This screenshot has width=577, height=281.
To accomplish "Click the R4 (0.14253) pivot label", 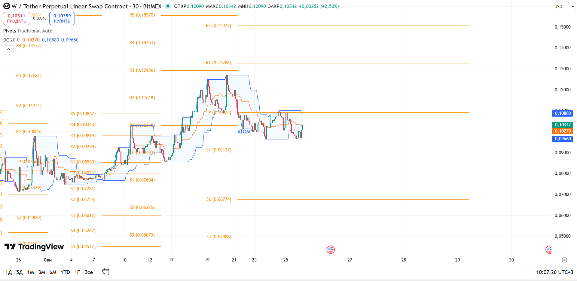I will click(142, 43).
